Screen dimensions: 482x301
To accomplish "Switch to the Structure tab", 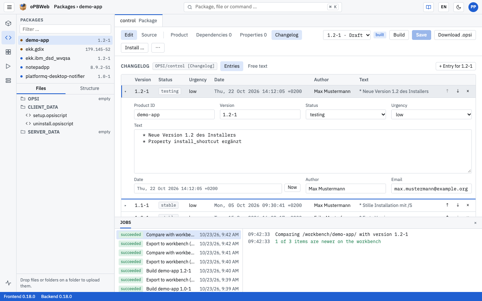I will [x=90, y=88].
